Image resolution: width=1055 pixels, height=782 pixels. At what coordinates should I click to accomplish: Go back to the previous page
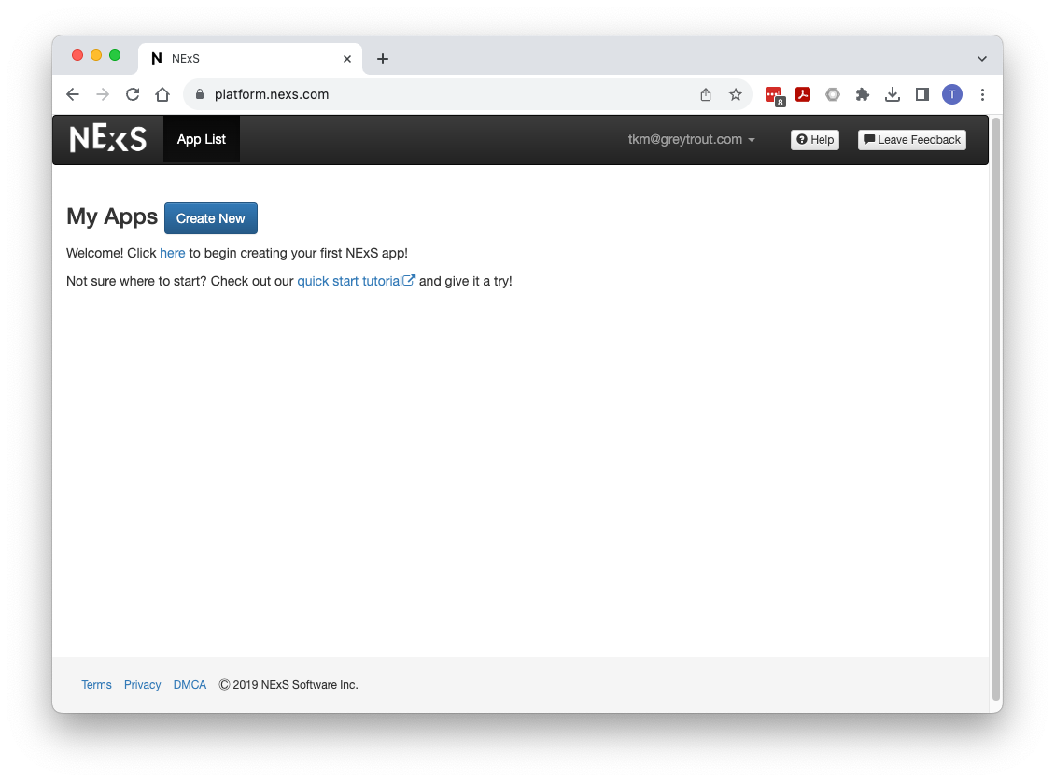click(73, 94)
